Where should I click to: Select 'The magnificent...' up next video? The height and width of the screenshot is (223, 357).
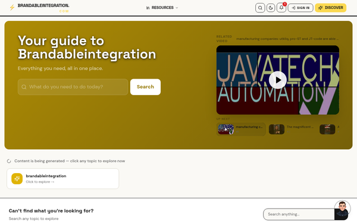pyautogui.click(x=292, y=129)
